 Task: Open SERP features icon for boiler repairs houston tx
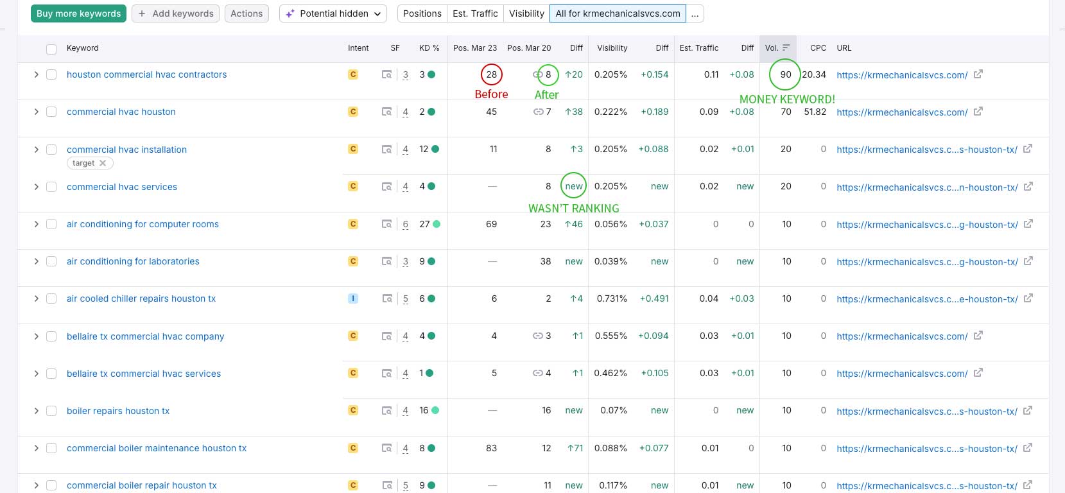(386, 410)
